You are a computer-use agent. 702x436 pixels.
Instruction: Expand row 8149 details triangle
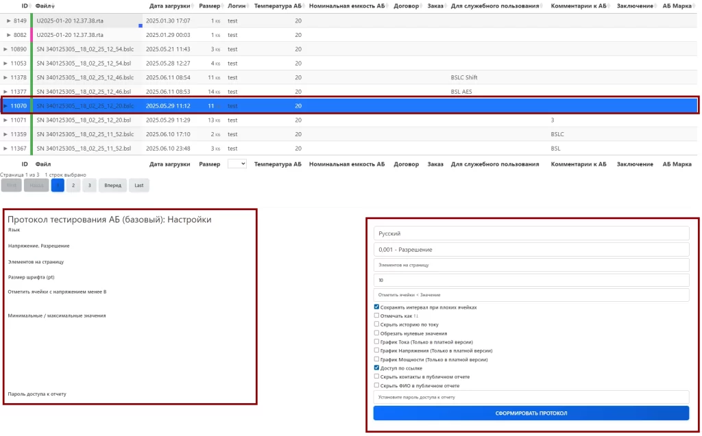(8, 21)
